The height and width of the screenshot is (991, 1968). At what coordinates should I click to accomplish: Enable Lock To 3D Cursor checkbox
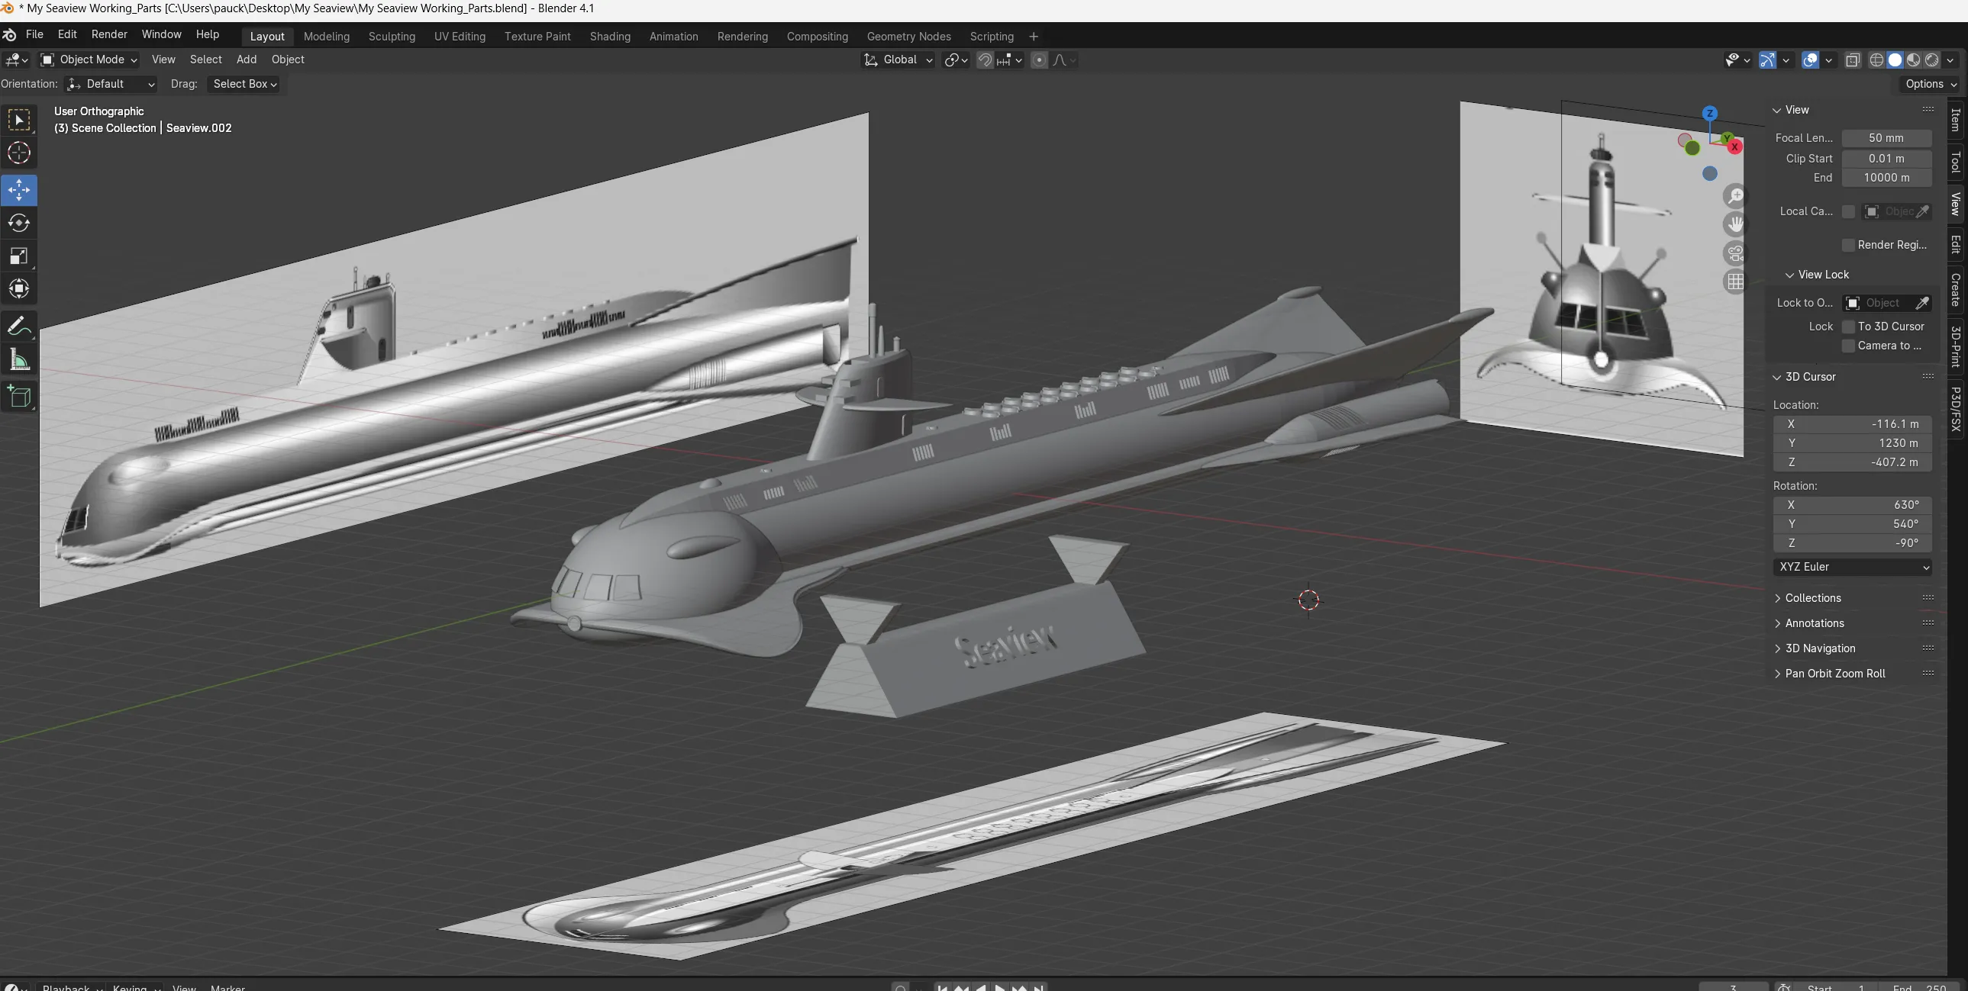coord(1848,327)
